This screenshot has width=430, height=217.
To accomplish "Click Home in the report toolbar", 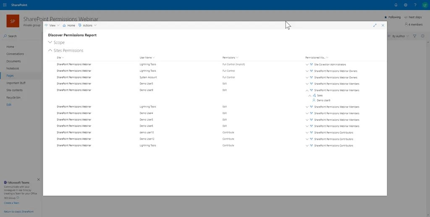I will coord(69,25).
